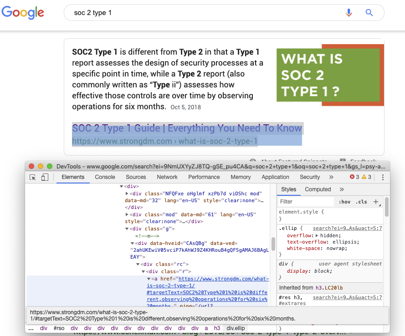Select div.ellip in breadcrumb bar
Viewport: 405px width, 336px height.
pos(236,328)
